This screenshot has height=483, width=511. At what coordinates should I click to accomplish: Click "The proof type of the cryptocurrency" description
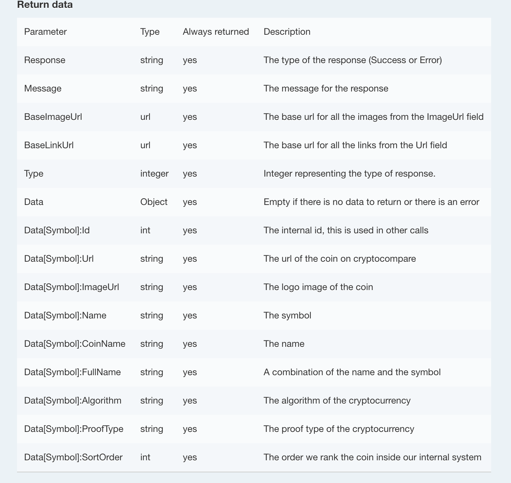click(339, 429)
